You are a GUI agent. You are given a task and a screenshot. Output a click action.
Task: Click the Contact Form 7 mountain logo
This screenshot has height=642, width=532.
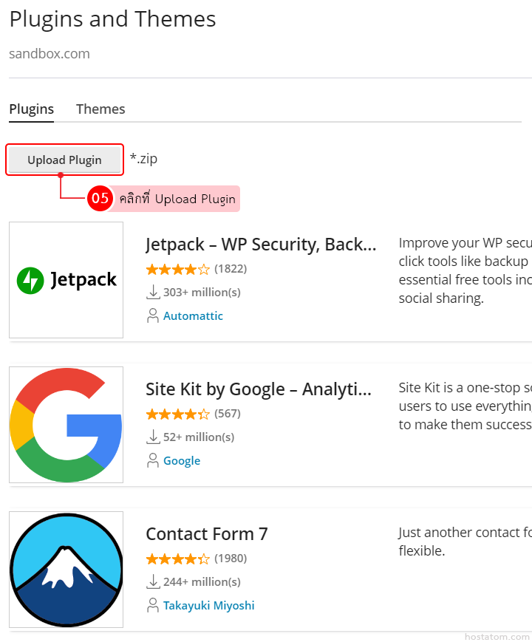[x=66, y=570]
